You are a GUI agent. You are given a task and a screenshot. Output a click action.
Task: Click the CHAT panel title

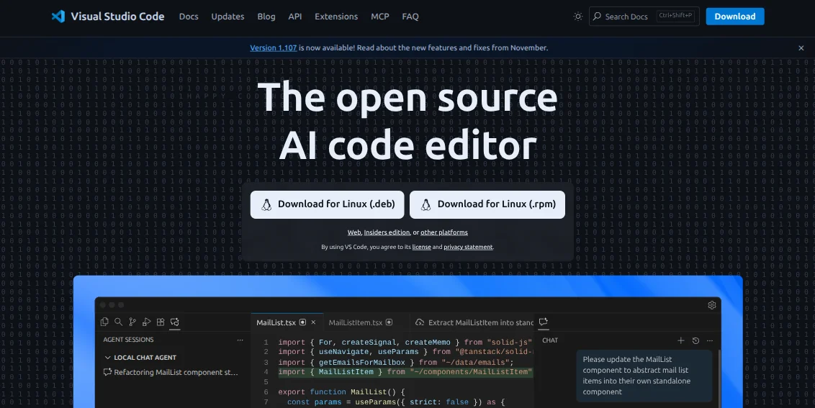(x=550, y=340)
